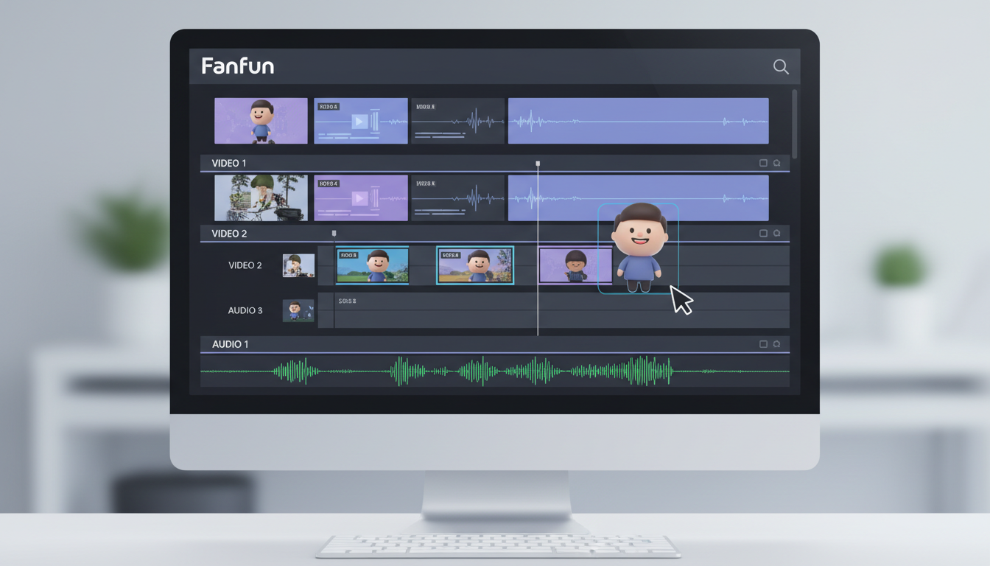Image resolution: width=990 pixels, height=566 pixels.
Task: Click the square icon in VIDEO 1 header
Action: [763, 163]
